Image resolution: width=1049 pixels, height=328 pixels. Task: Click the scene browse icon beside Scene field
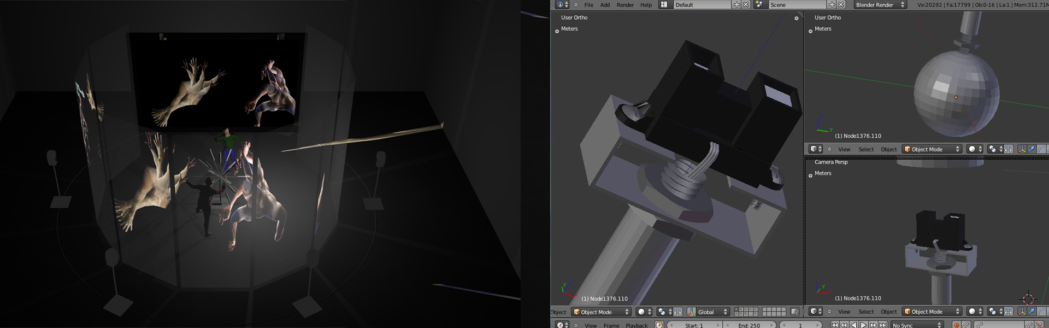(x=759, y=5)
